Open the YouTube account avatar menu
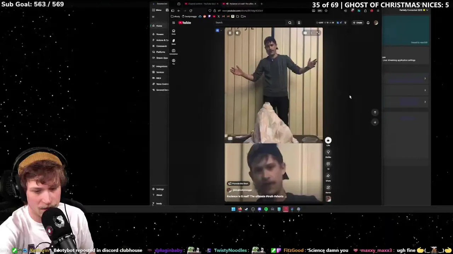Screen dimensions: 453x254 (376, 23)
